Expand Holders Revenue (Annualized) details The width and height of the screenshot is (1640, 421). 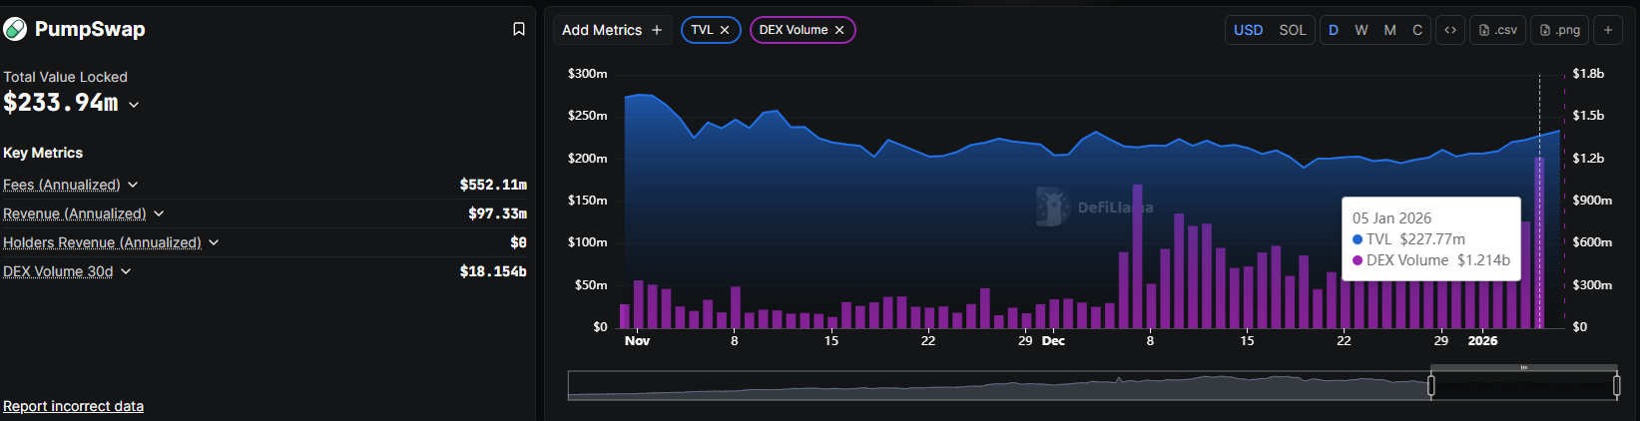(214, 242)
